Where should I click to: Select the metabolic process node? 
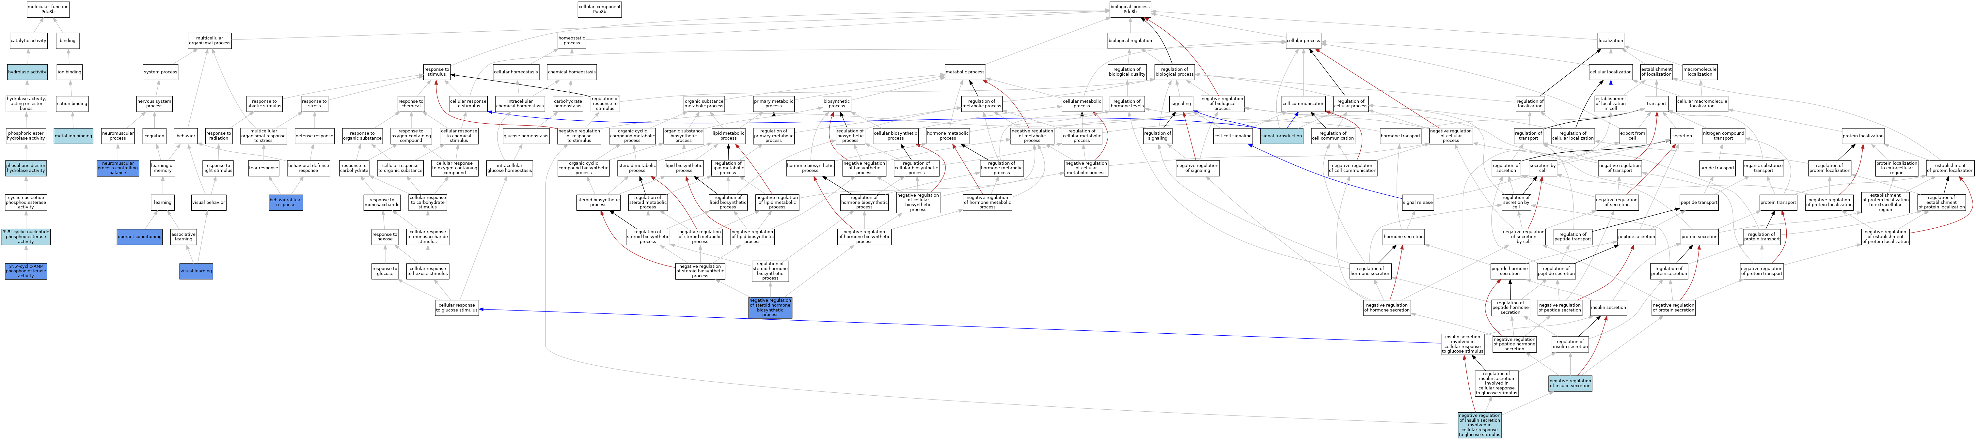[964, 72]
